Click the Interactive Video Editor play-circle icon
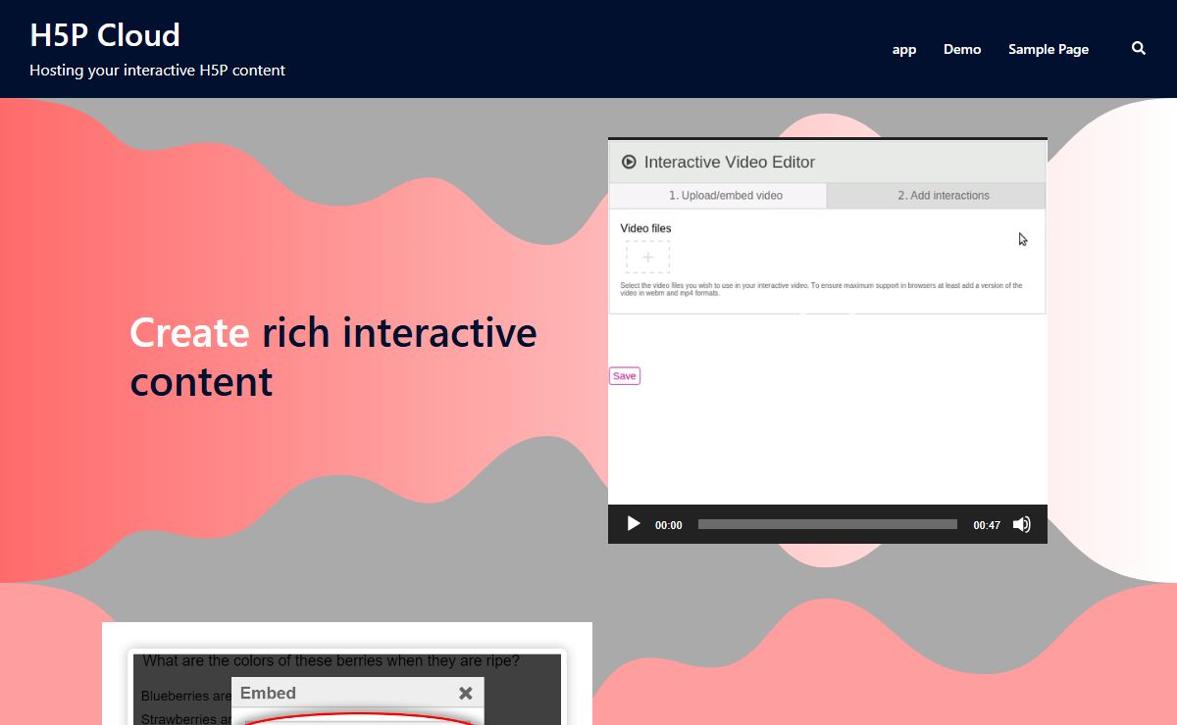The width and height of the screenshot is (1177, 725). [629, 162]
